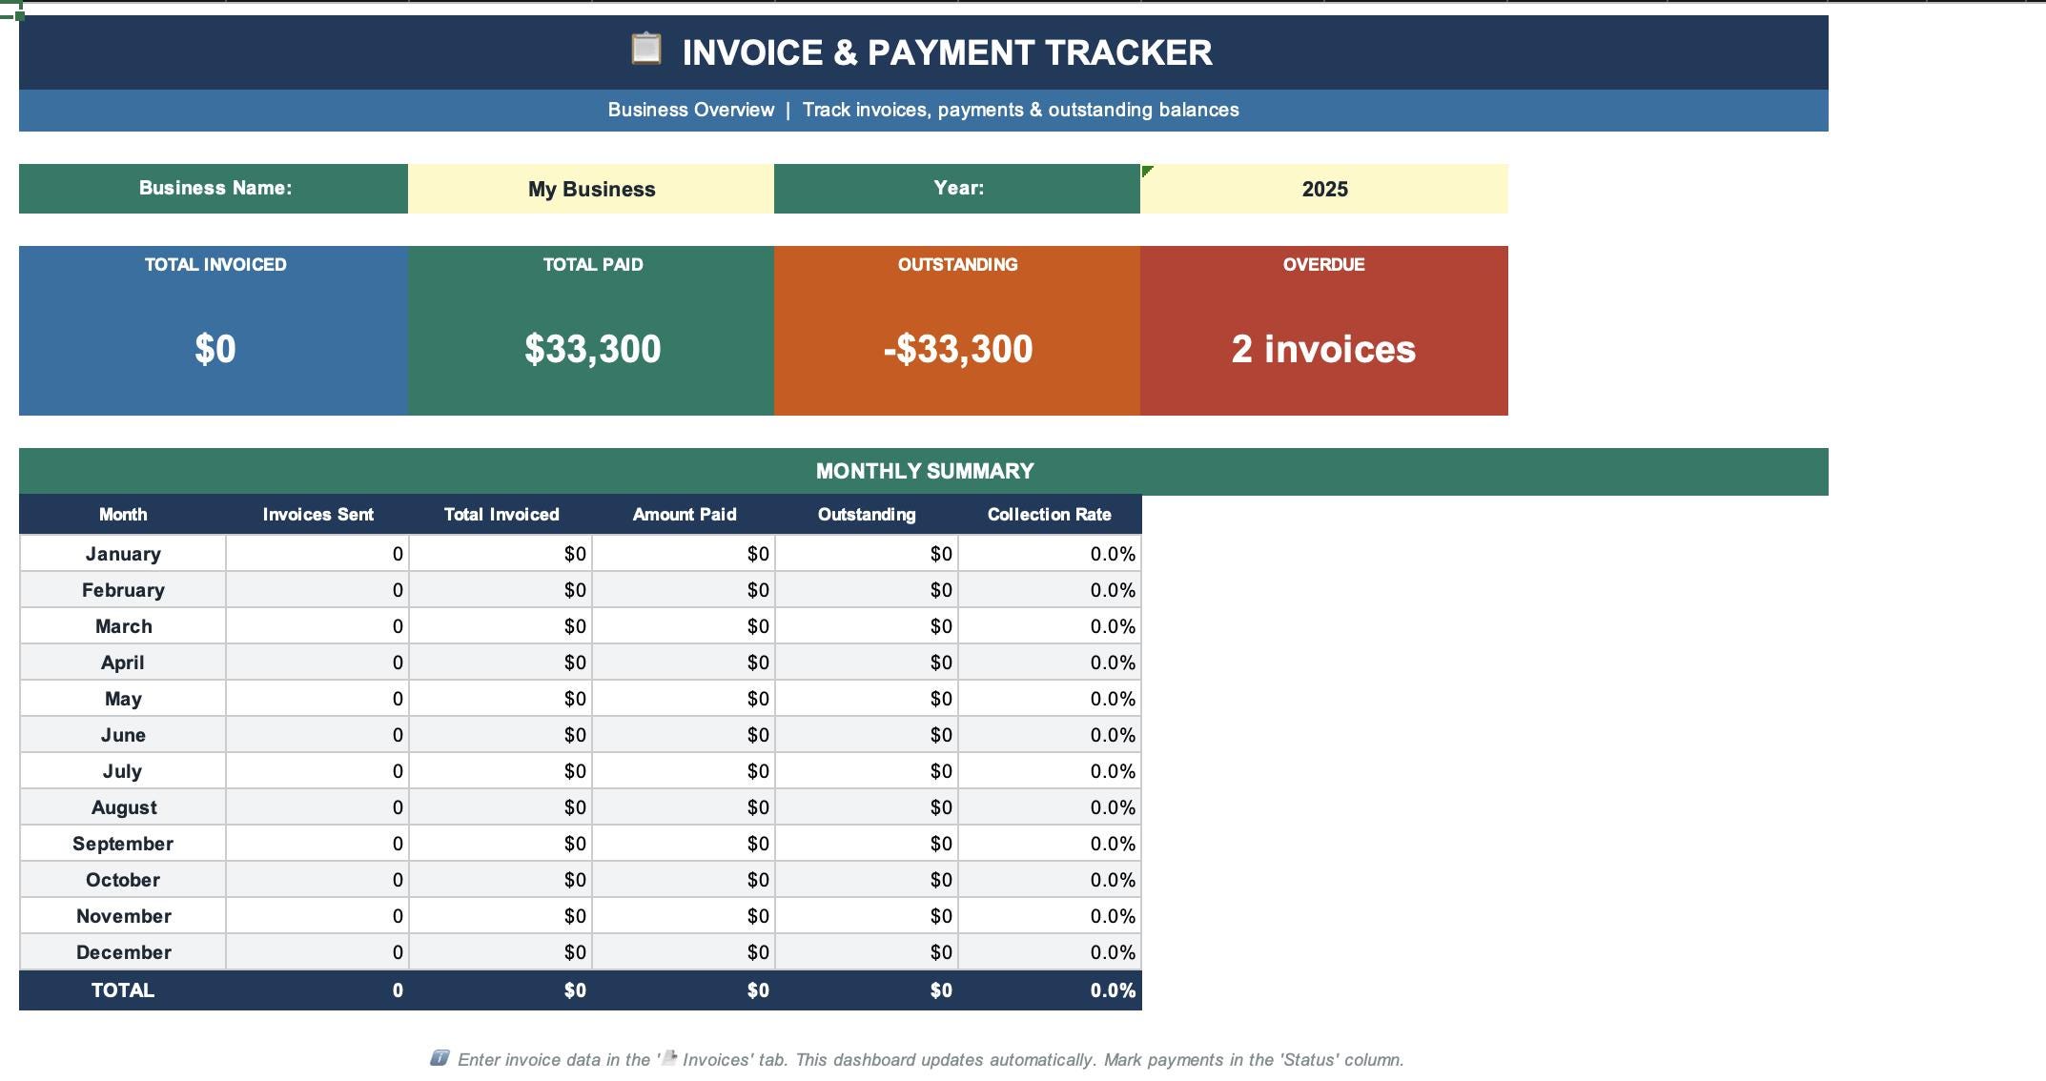Click the 'Month' column header
Image resolution: width=2046 pixels, height=1081 pixels.
tap(123, 515)
